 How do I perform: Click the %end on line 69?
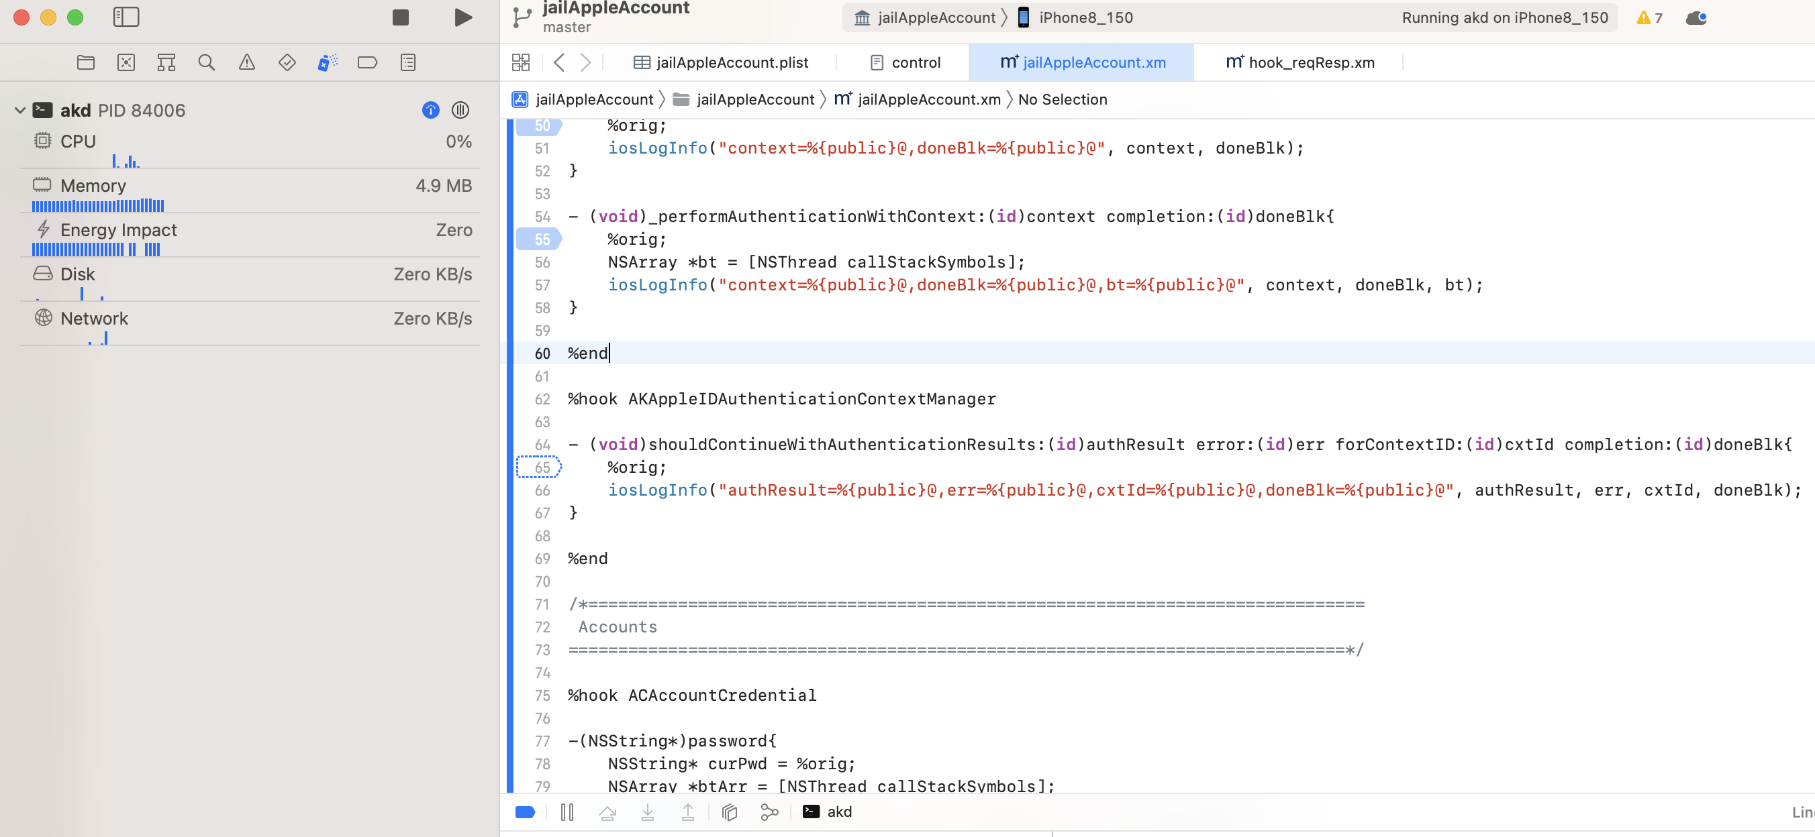click(x=587, y=559)
